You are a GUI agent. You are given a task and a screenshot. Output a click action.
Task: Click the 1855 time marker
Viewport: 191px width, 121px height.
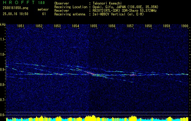click(94, 26)
